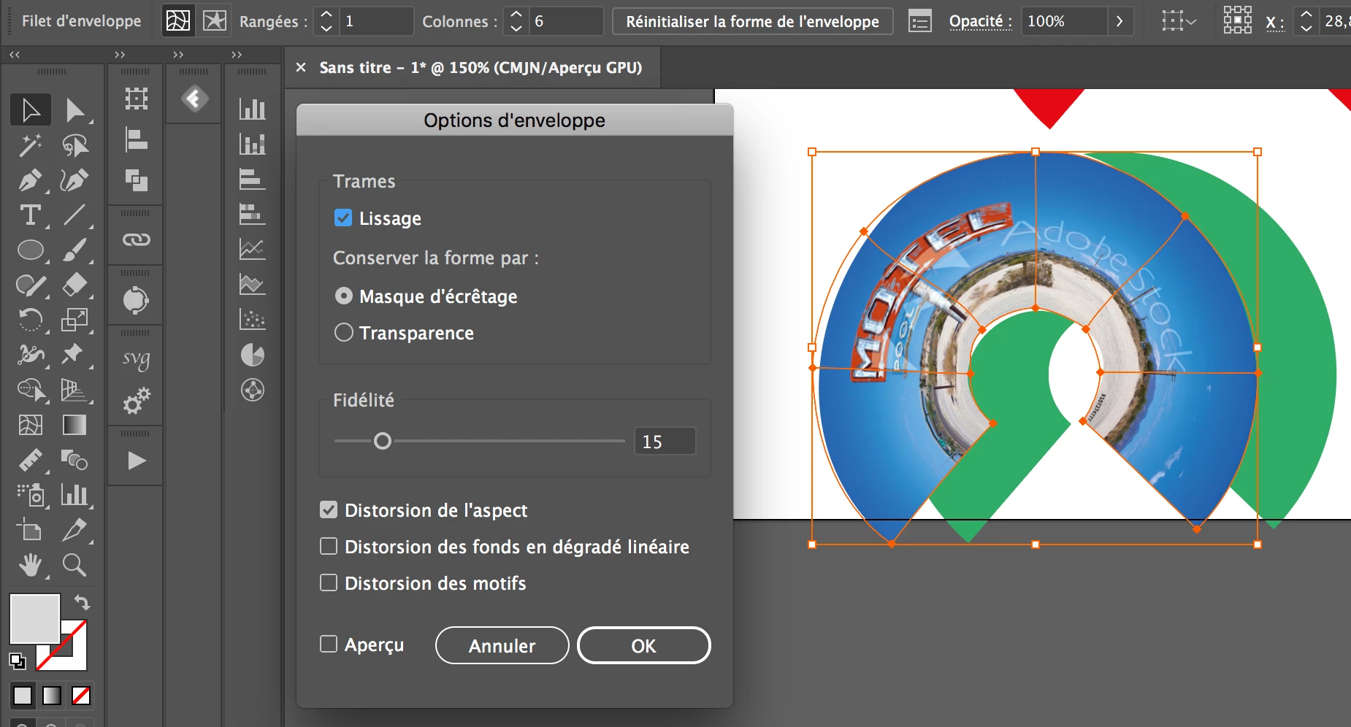Viewport: 1351px width, 727px height.
Task: Select the Artboard tool
Action: point(31,530)
